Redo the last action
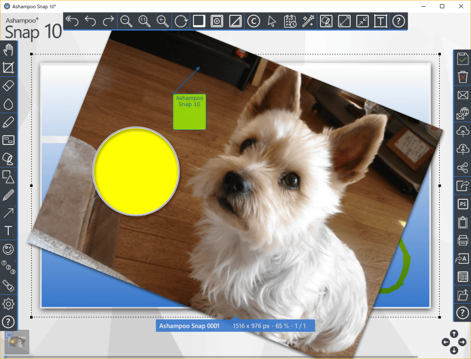 pos(108,21)
